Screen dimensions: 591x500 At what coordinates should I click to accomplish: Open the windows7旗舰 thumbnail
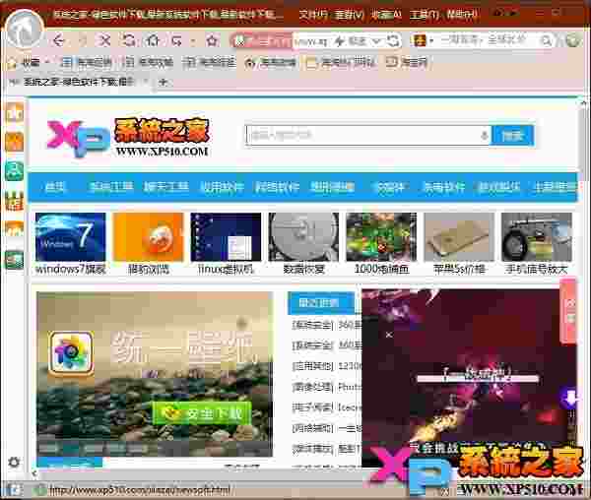[x=71, y=243]
